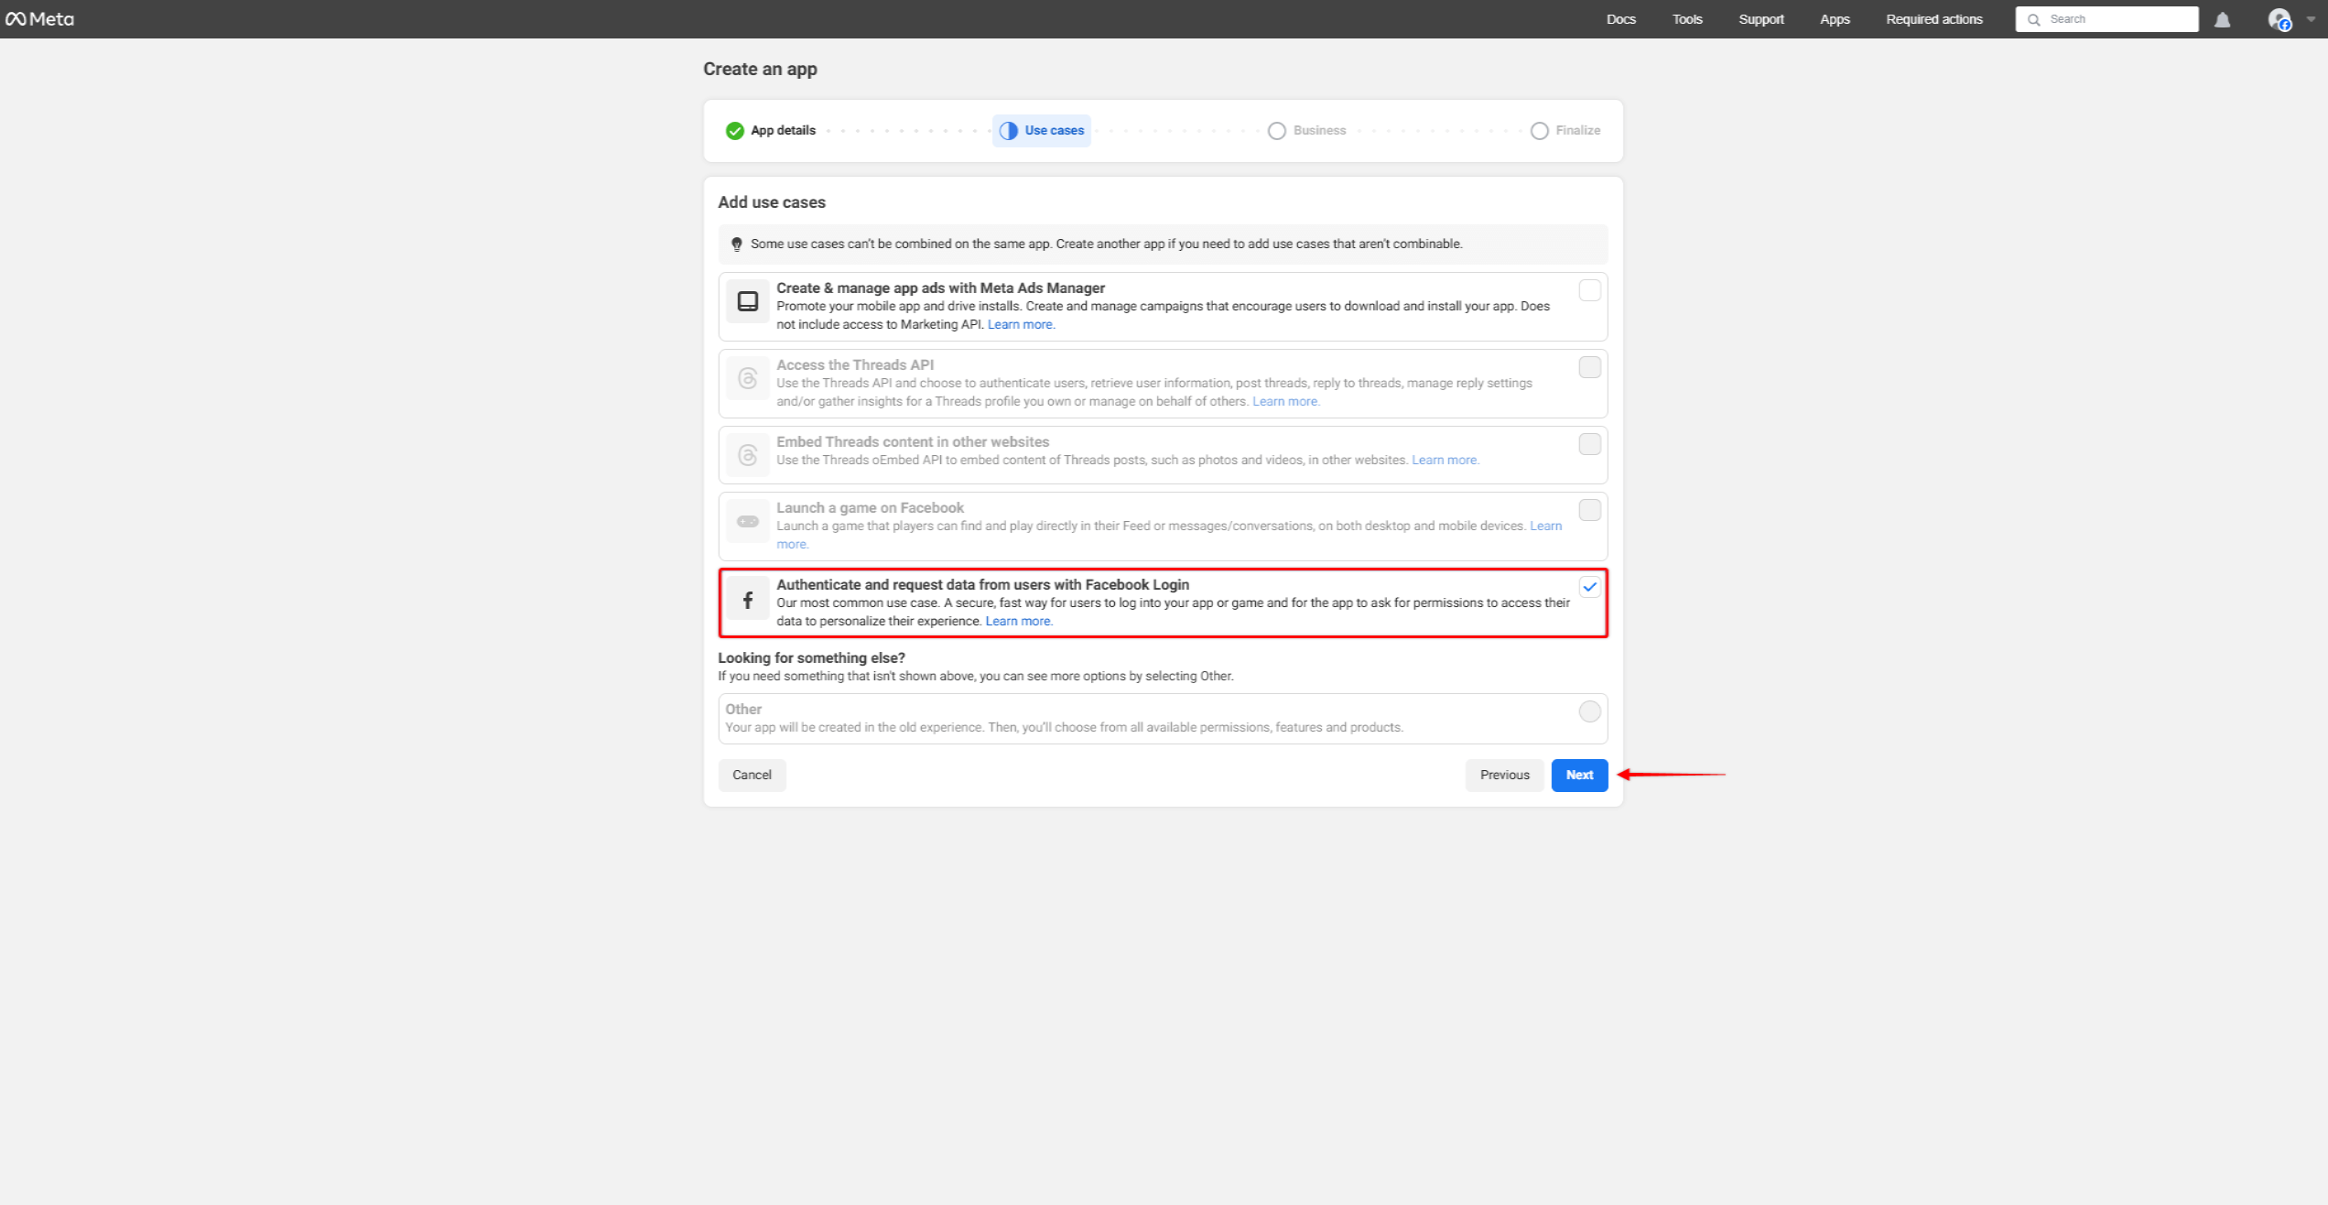Click the blue Next button
This screenshot has width=2328, height=1205.
[x=1579, y=775]
